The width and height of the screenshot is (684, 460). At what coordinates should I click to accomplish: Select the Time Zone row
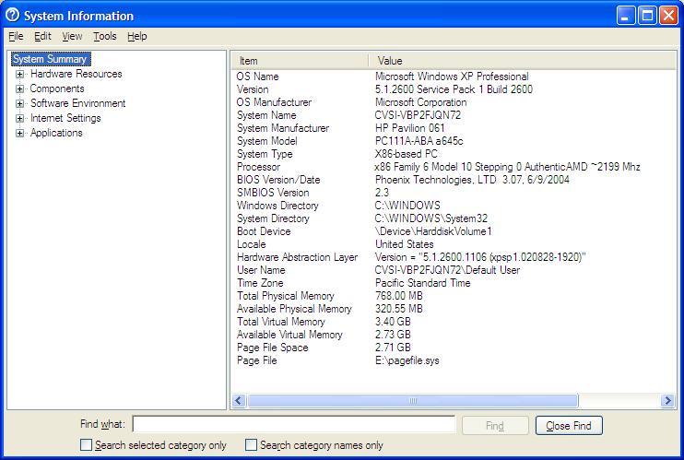tap(453, 283)
